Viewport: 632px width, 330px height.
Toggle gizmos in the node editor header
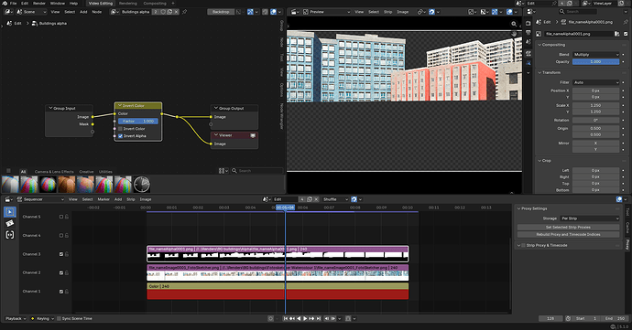pyautogui.click(x=250, y=12)
